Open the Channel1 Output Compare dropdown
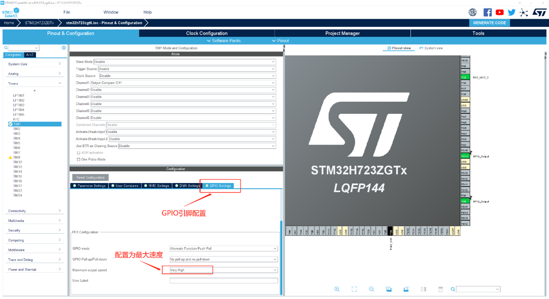The image size is (549, 299). [x=183, y=83]
